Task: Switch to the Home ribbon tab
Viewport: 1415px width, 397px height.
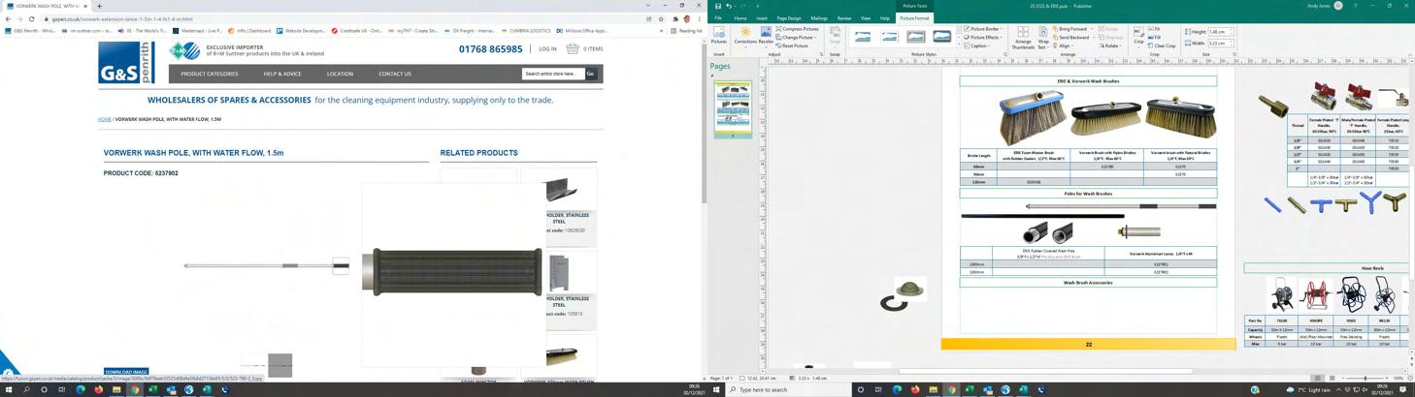Action: click(740, 18)
